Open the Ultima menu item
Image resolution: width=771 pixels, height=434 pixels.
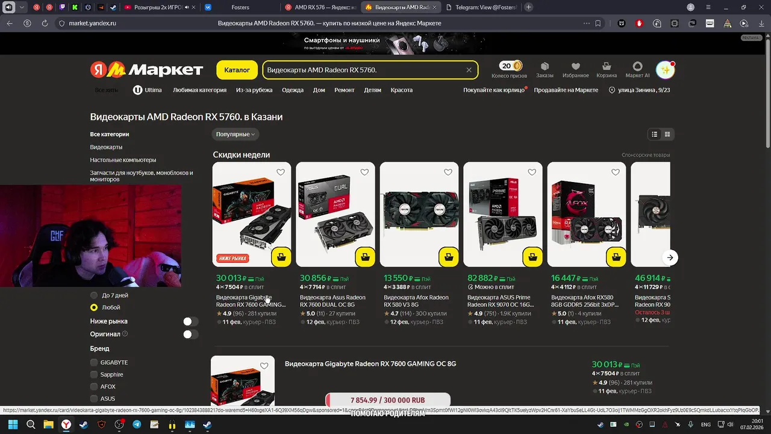click(148, 90)
